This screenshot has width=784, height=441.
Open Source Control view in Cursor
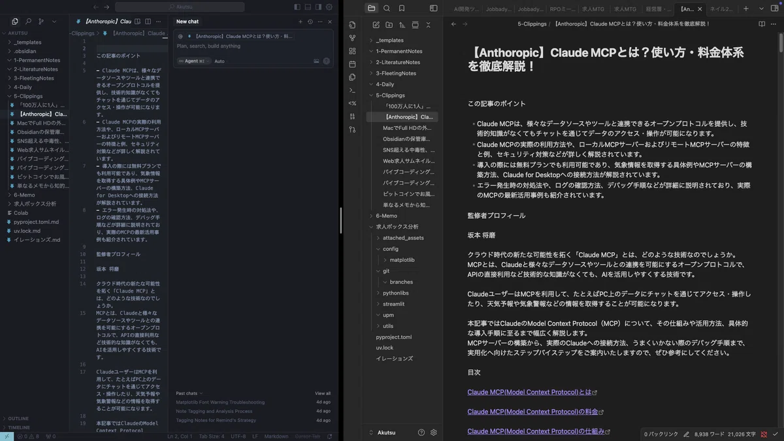[x=41, y=22]
